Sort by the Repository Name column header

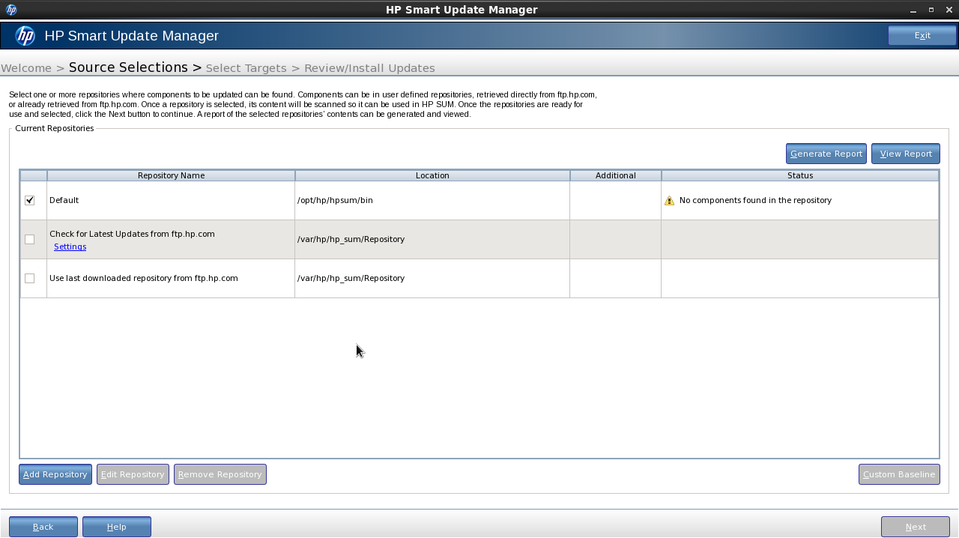click(171, 175)
